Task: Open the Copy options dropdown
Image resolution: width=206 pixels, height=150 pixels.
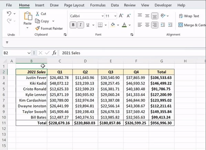Action: pos(53,21)
